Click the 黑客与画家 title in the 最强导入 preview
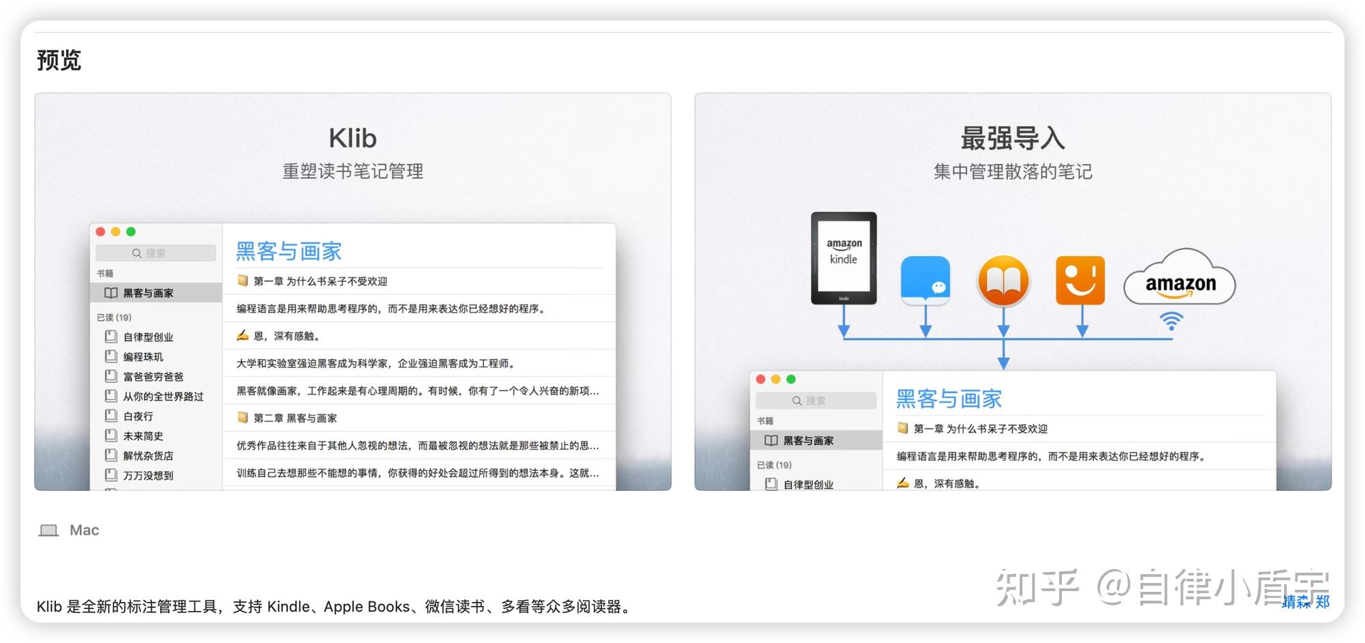 click(949, 399)
